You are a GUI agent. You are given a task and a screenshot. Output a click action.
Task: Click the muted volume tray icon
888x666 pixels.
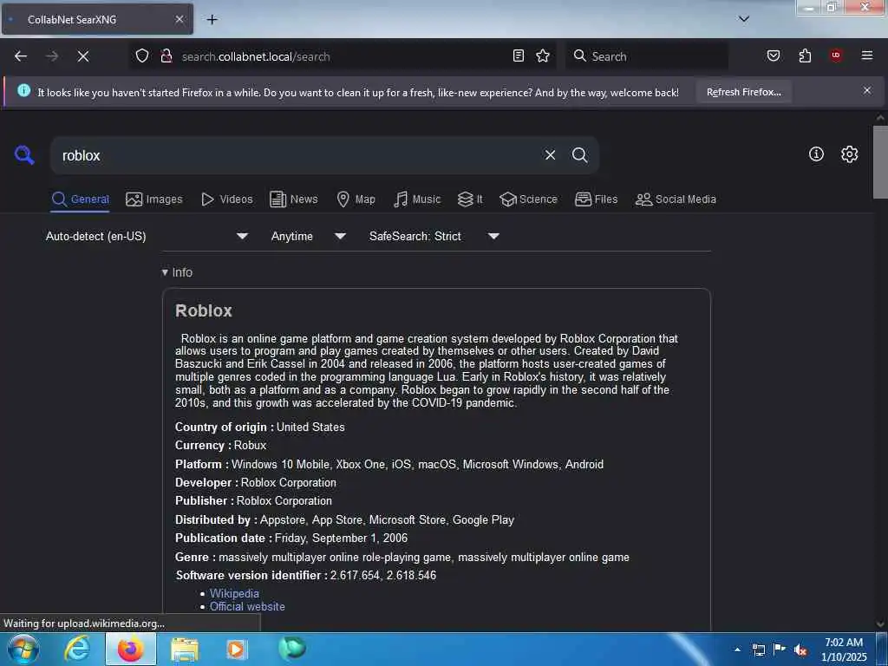pyautogui.click(x=800, y=650)
